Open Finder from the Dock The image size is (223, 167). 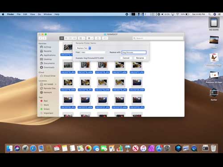pos(9,148)
